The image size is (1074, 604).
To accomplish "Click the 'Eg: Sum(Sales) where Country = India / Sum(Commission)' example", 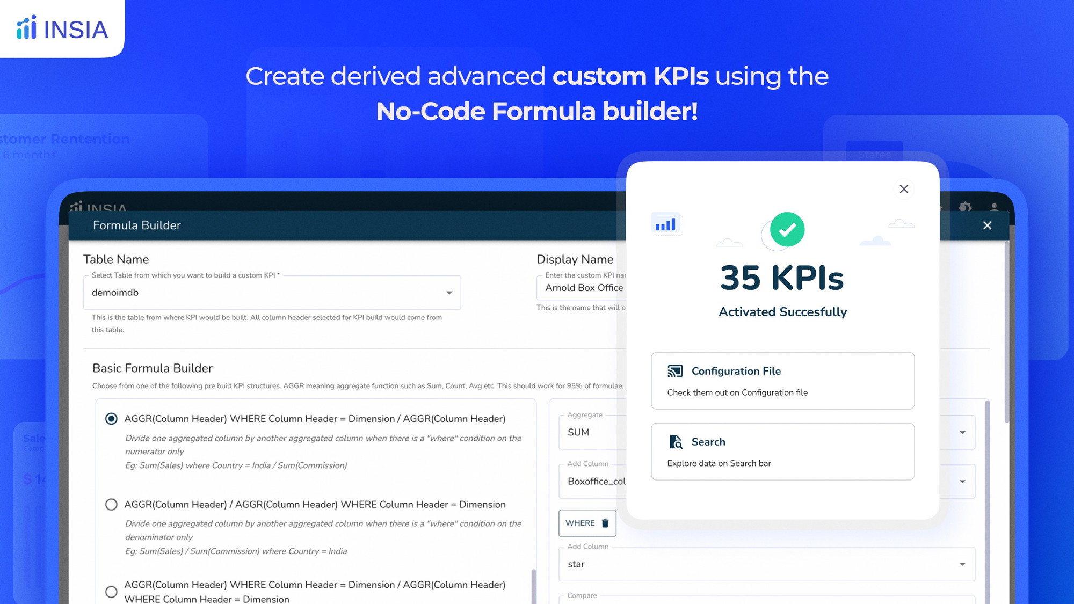I will 236,465.
